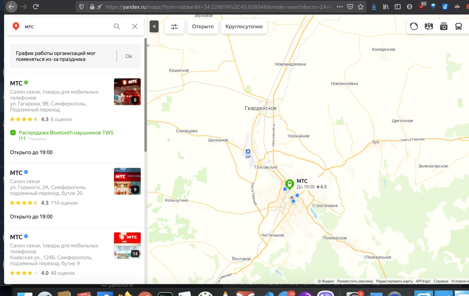Save page to Pocket
This screenshot has height=296, width=469.
click(x=350, y=7)
